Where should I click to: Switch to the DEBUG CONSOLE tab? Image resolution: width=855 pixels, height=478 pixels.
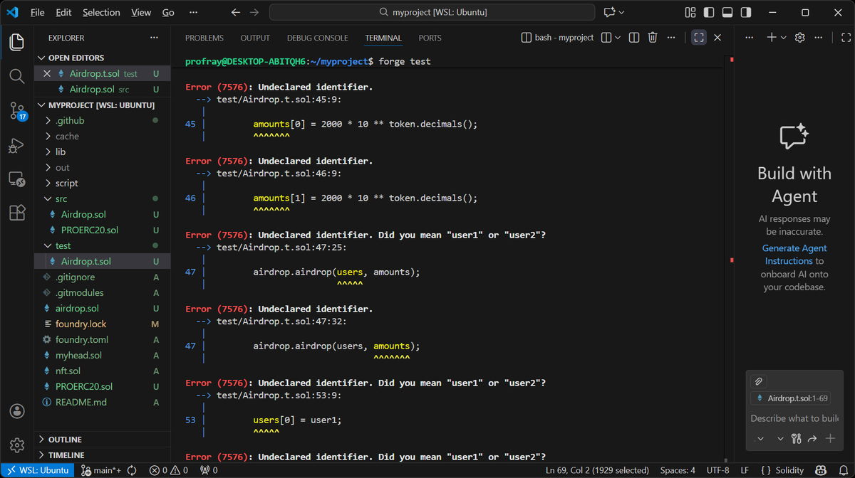point(318,38)
